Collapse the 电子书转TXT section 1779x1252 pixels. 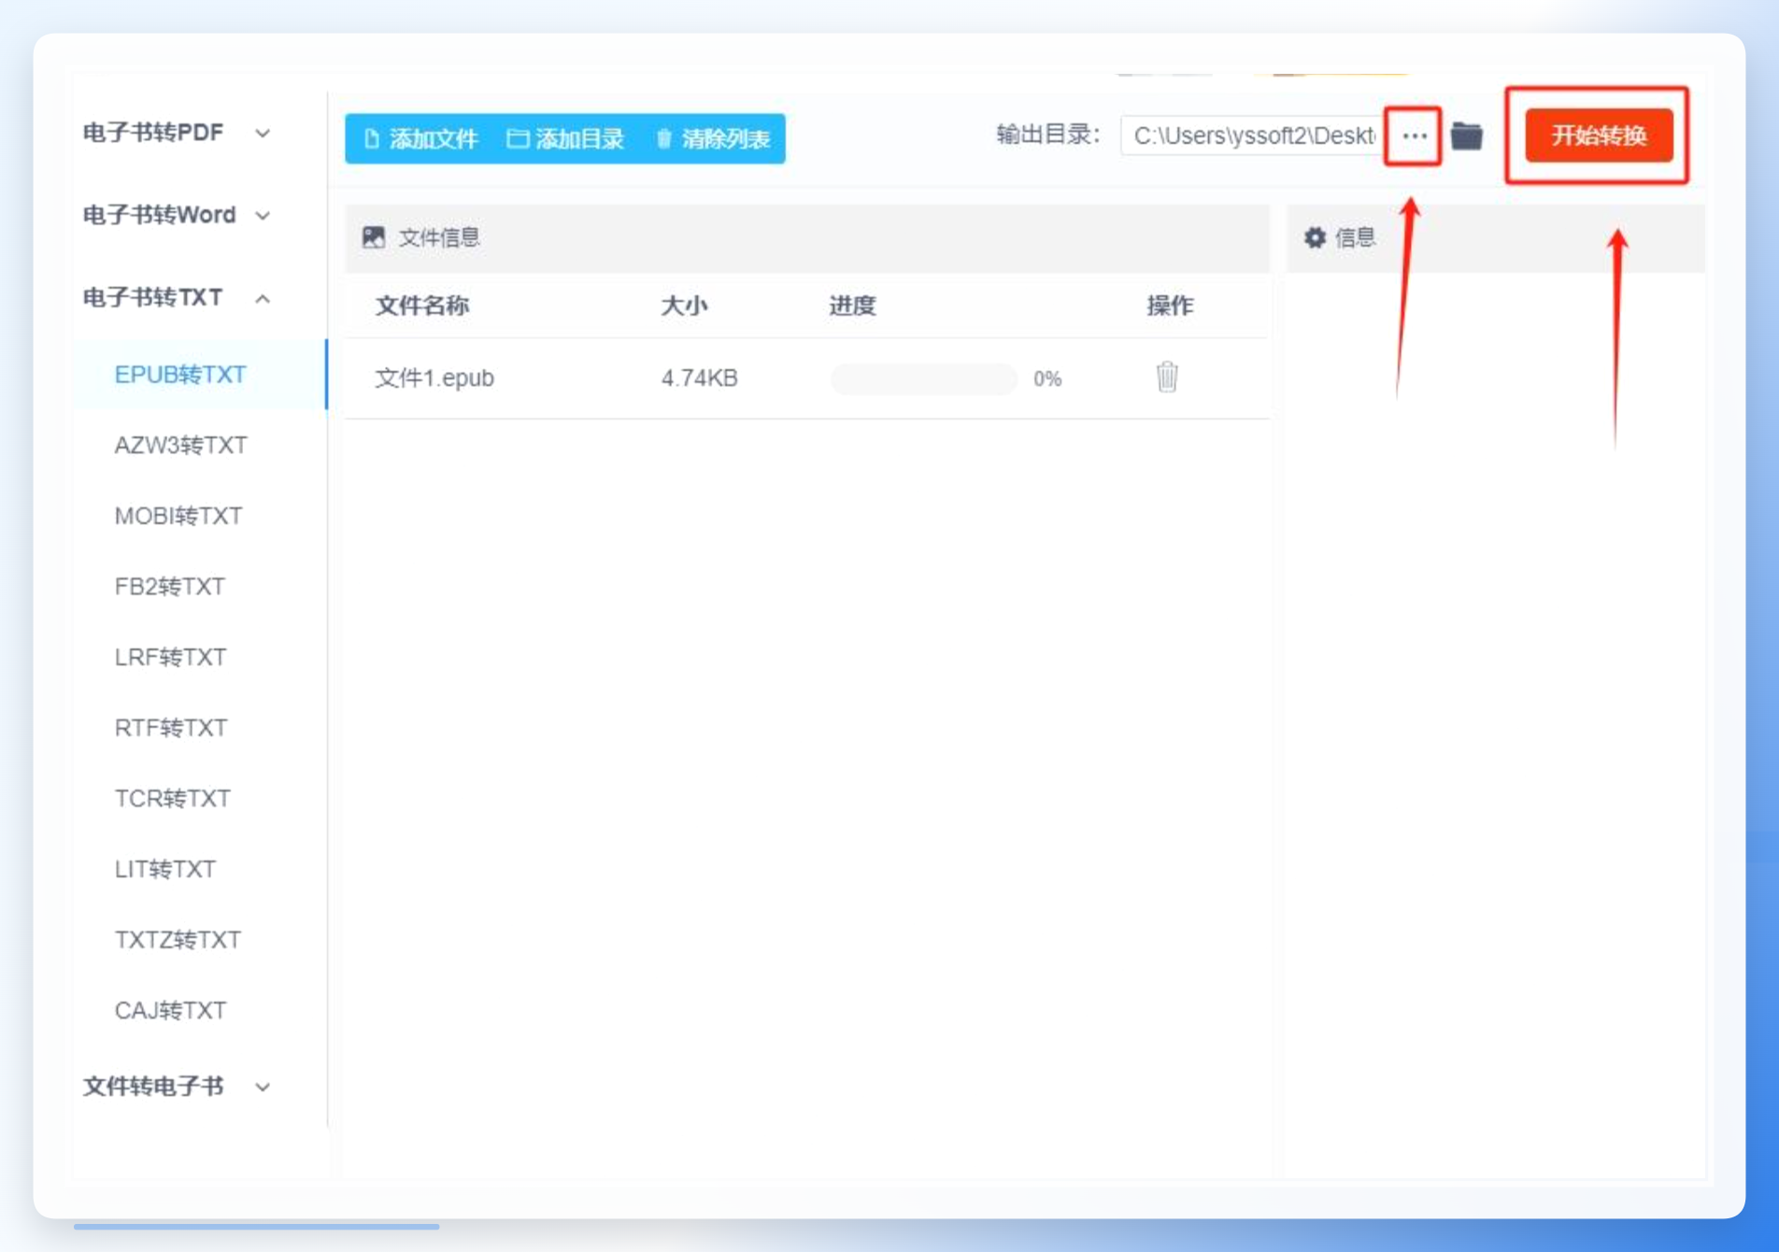[x=178, y=297]
